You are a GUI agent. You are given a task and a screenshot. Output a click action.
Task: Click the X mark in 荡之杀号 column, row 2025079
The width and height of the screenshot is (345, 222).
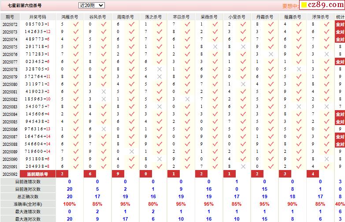pos(160,77)
